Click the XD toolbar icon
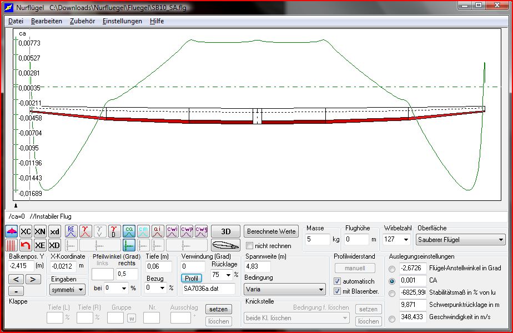The width and height of the screenshot is (513, 333). 54,245
